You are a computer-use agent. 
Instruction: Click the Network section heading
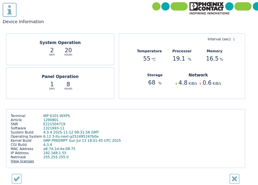[x=198, y=75]
